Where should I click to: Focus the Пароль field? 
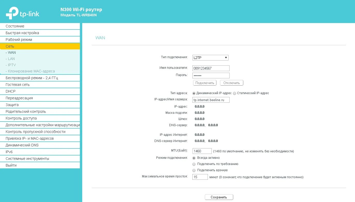(211, 76)
